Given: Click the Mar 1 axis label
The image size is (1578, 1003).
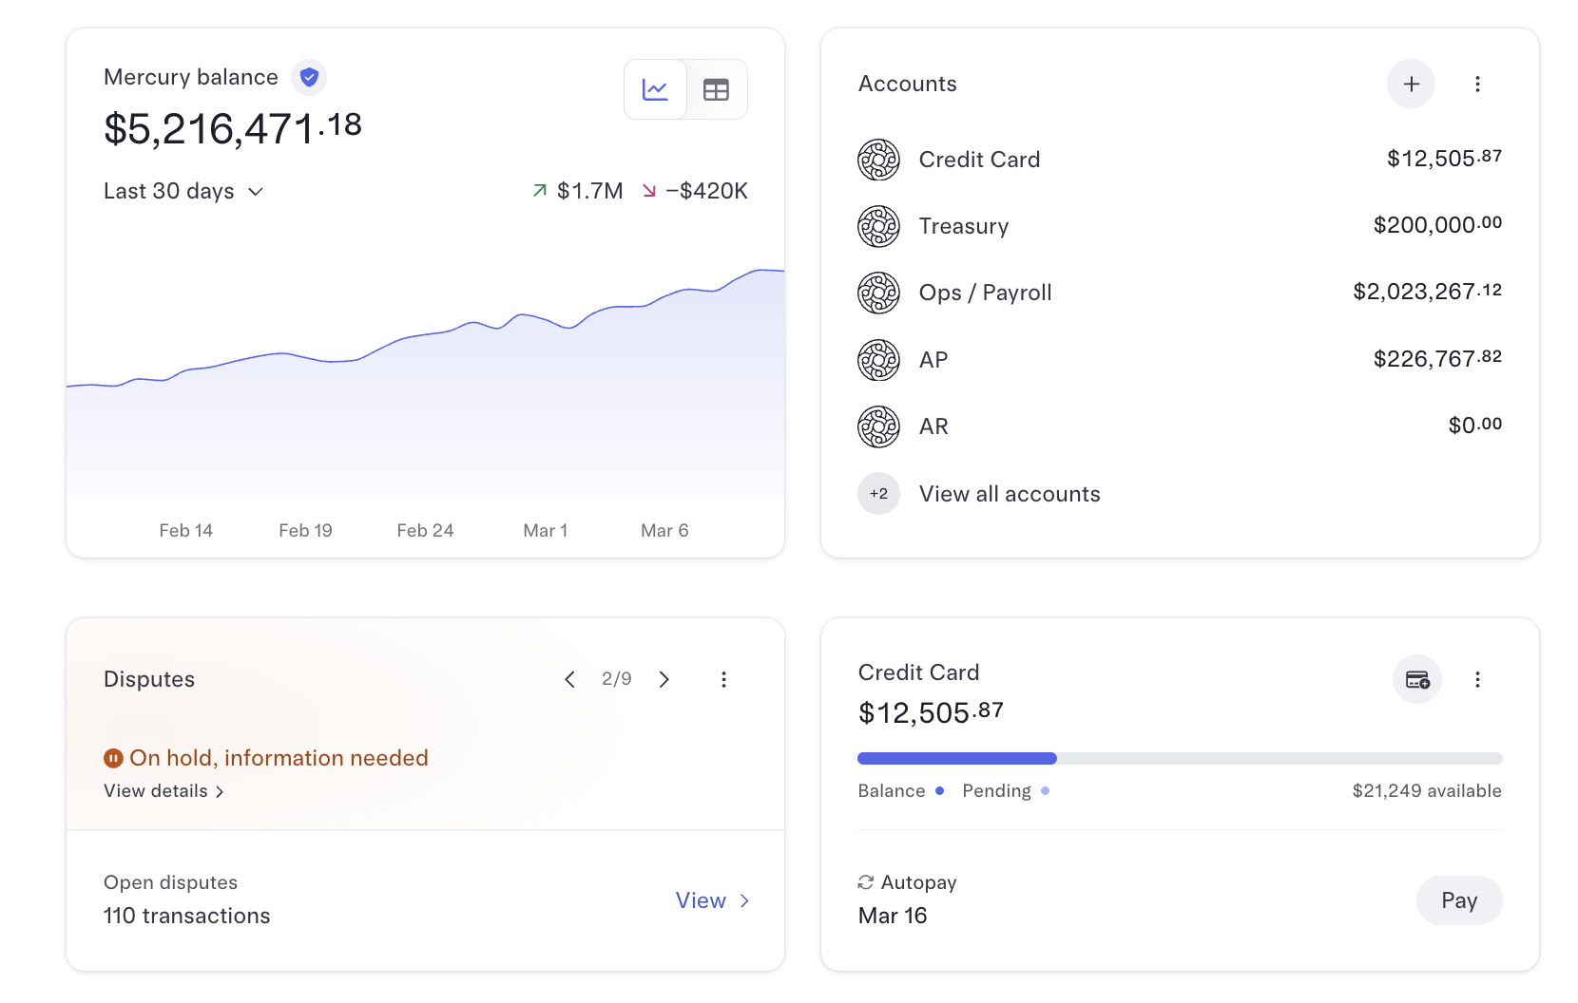Looking at the screenshot, I should [x=545, y=531].
